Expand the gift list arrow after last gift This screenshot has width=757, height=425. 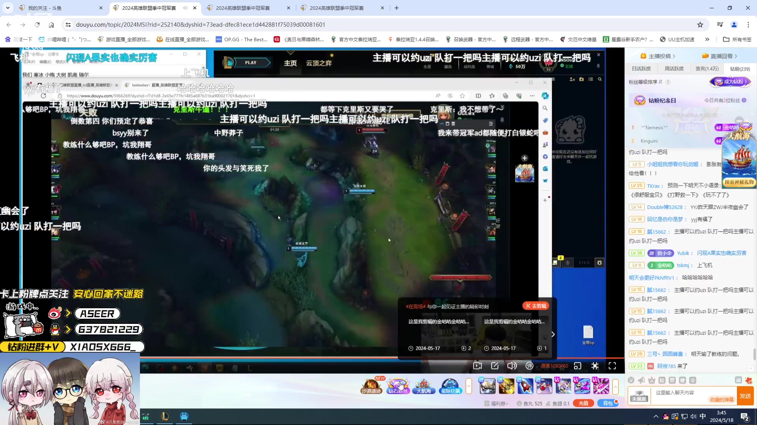click(x=615, y=386)
